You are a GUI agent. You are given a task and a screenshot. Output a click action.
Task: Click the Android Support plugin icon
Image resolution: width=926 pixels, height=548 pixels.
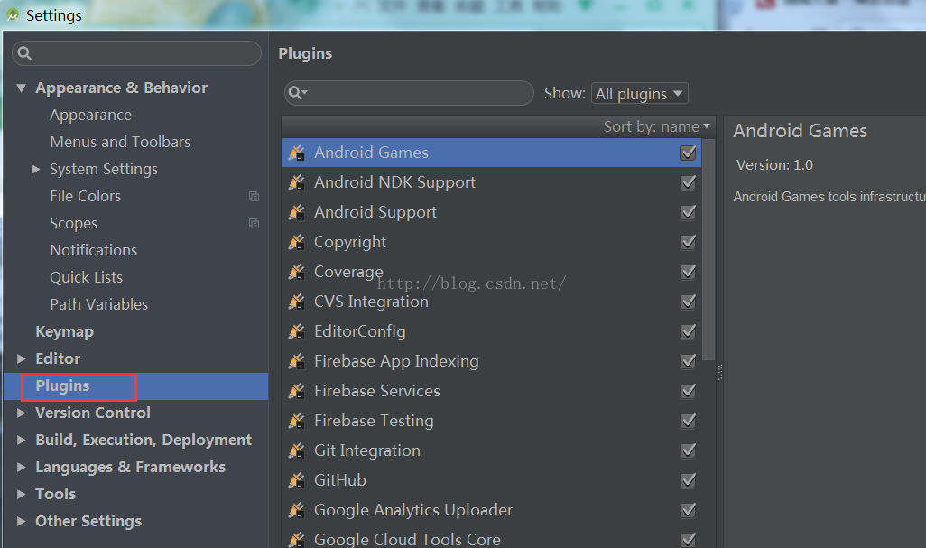pos(296,212)
